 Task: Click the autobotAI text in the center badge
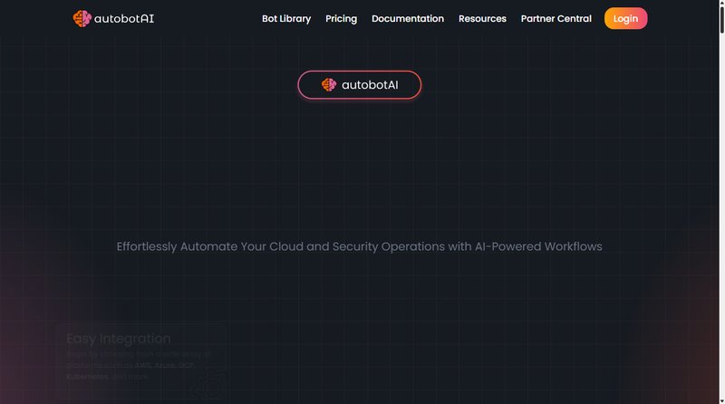pos(370,85)
